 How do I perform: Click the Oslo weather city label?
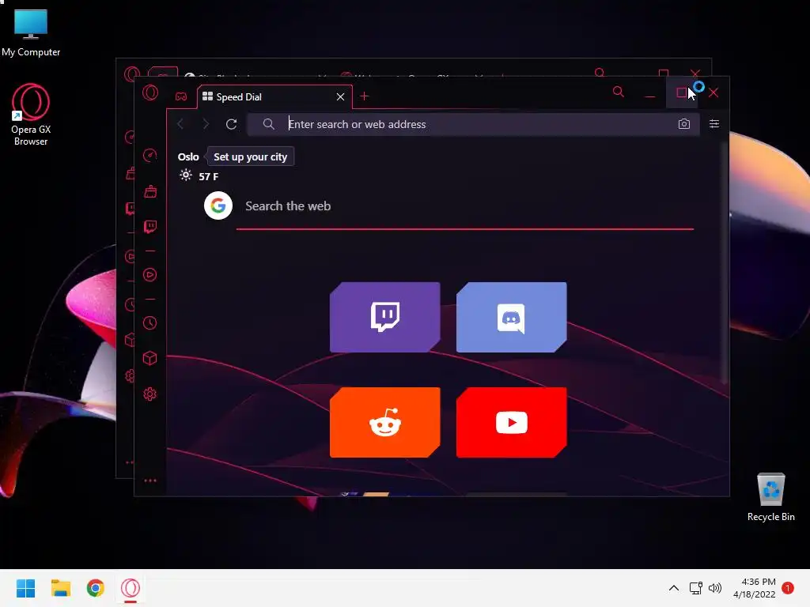[188, 157]
